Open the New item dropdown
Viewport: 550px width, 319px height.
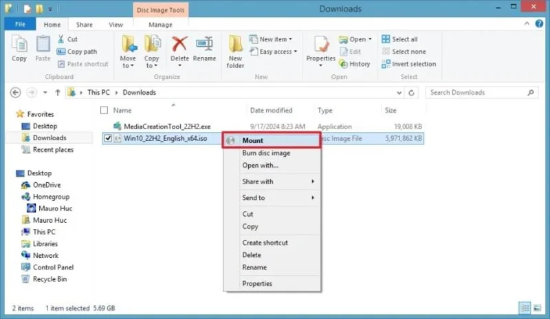pos(270,39)
